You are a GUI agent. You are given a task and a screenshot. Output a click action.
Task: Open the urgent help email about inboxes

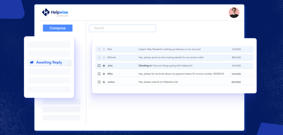tap(169, 49)
